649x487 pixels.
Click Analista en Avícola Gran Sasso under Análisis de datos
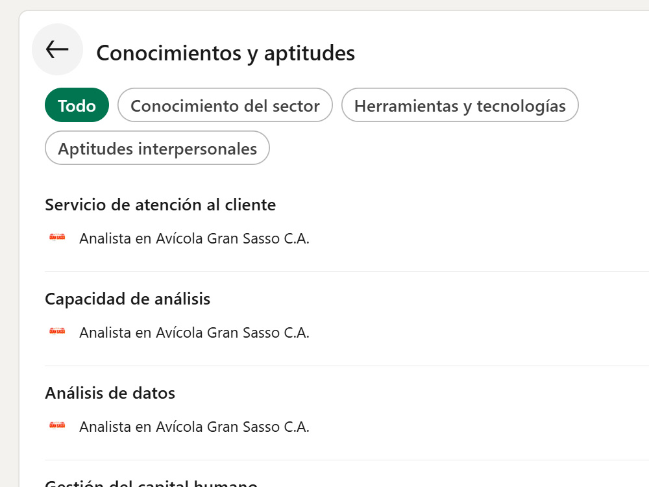pyautogui.click(x=194, y=427)
